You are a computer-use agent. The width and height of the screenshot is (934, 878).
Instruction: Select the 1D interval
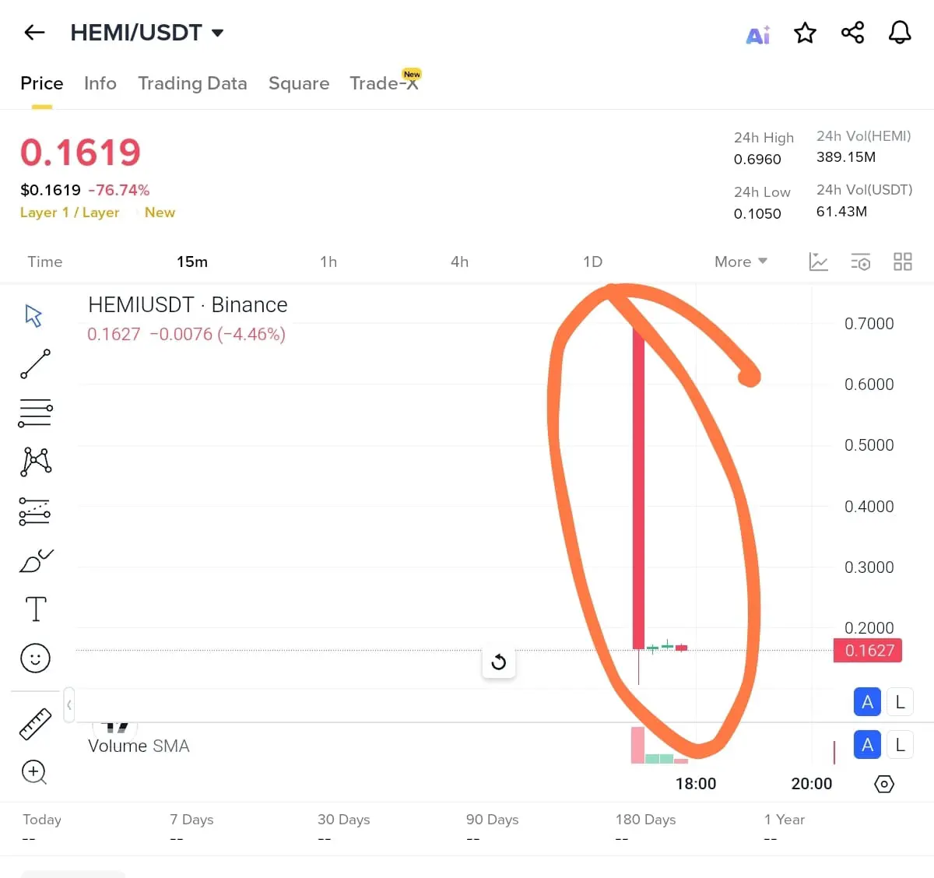click(x=592, y=262)
